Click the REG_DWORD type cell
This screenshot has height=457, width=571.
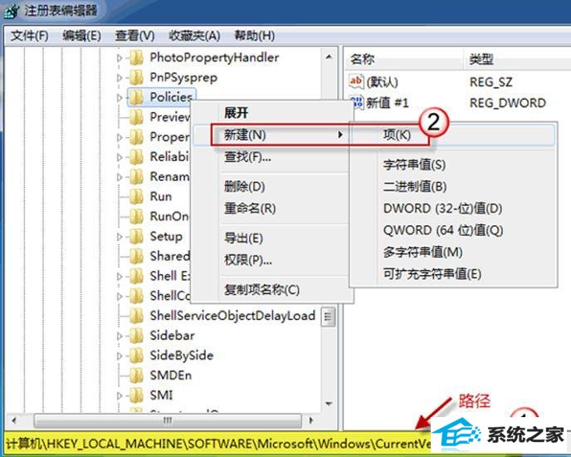(508, 103)
